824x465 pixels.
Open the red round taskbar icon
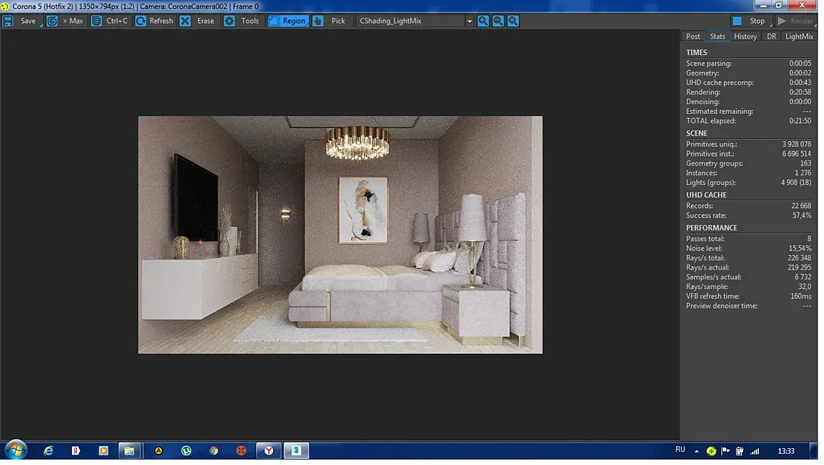tap(241, 451)
